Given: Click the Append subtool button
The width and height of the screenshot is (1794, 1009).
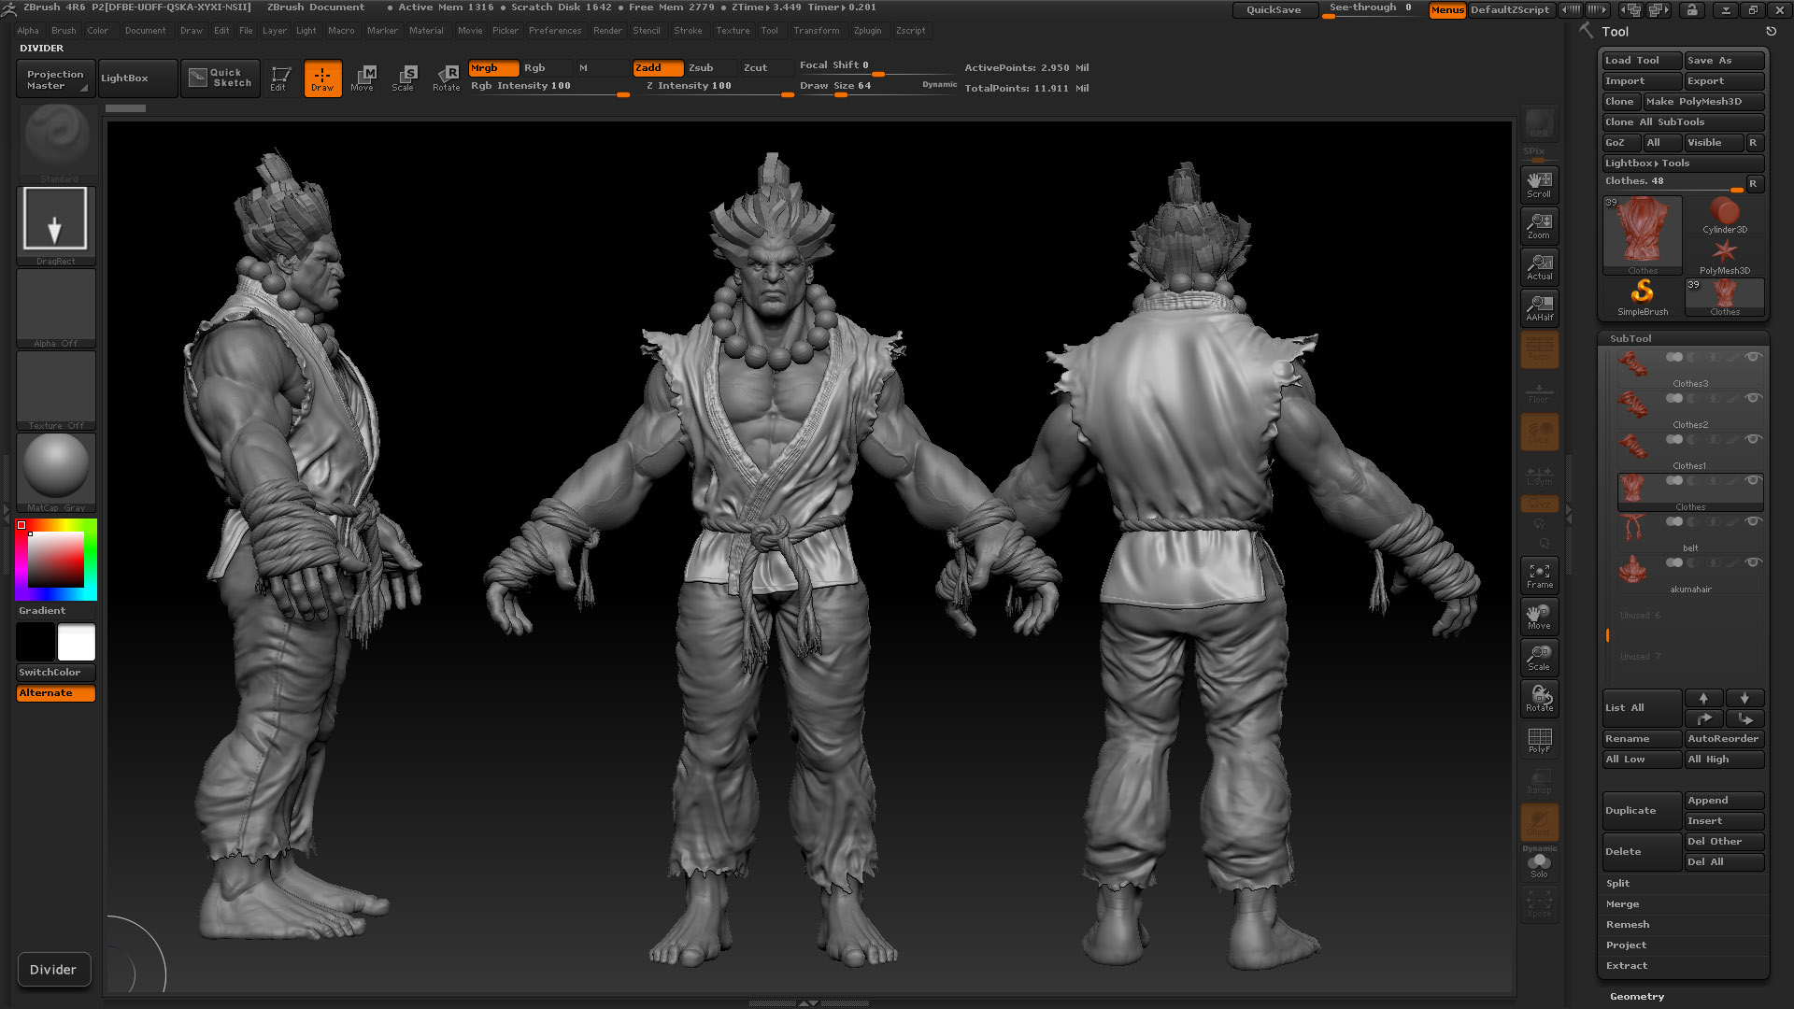Looking at the screenshot, I should click(1724, 801).
